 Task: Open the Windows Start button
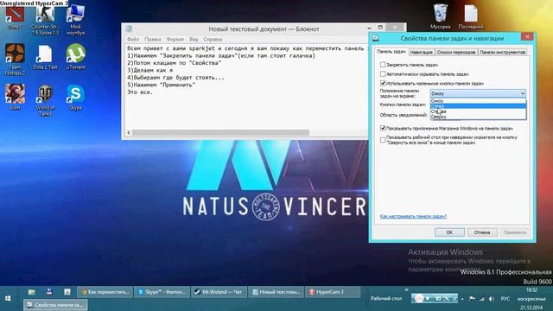[x=8, y=298]
